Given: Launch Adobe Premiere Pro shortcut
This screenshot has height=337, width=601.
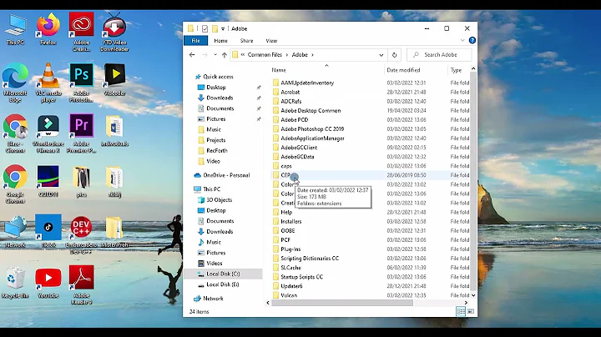Looking at the screenshot, I should tap(81, 133).
